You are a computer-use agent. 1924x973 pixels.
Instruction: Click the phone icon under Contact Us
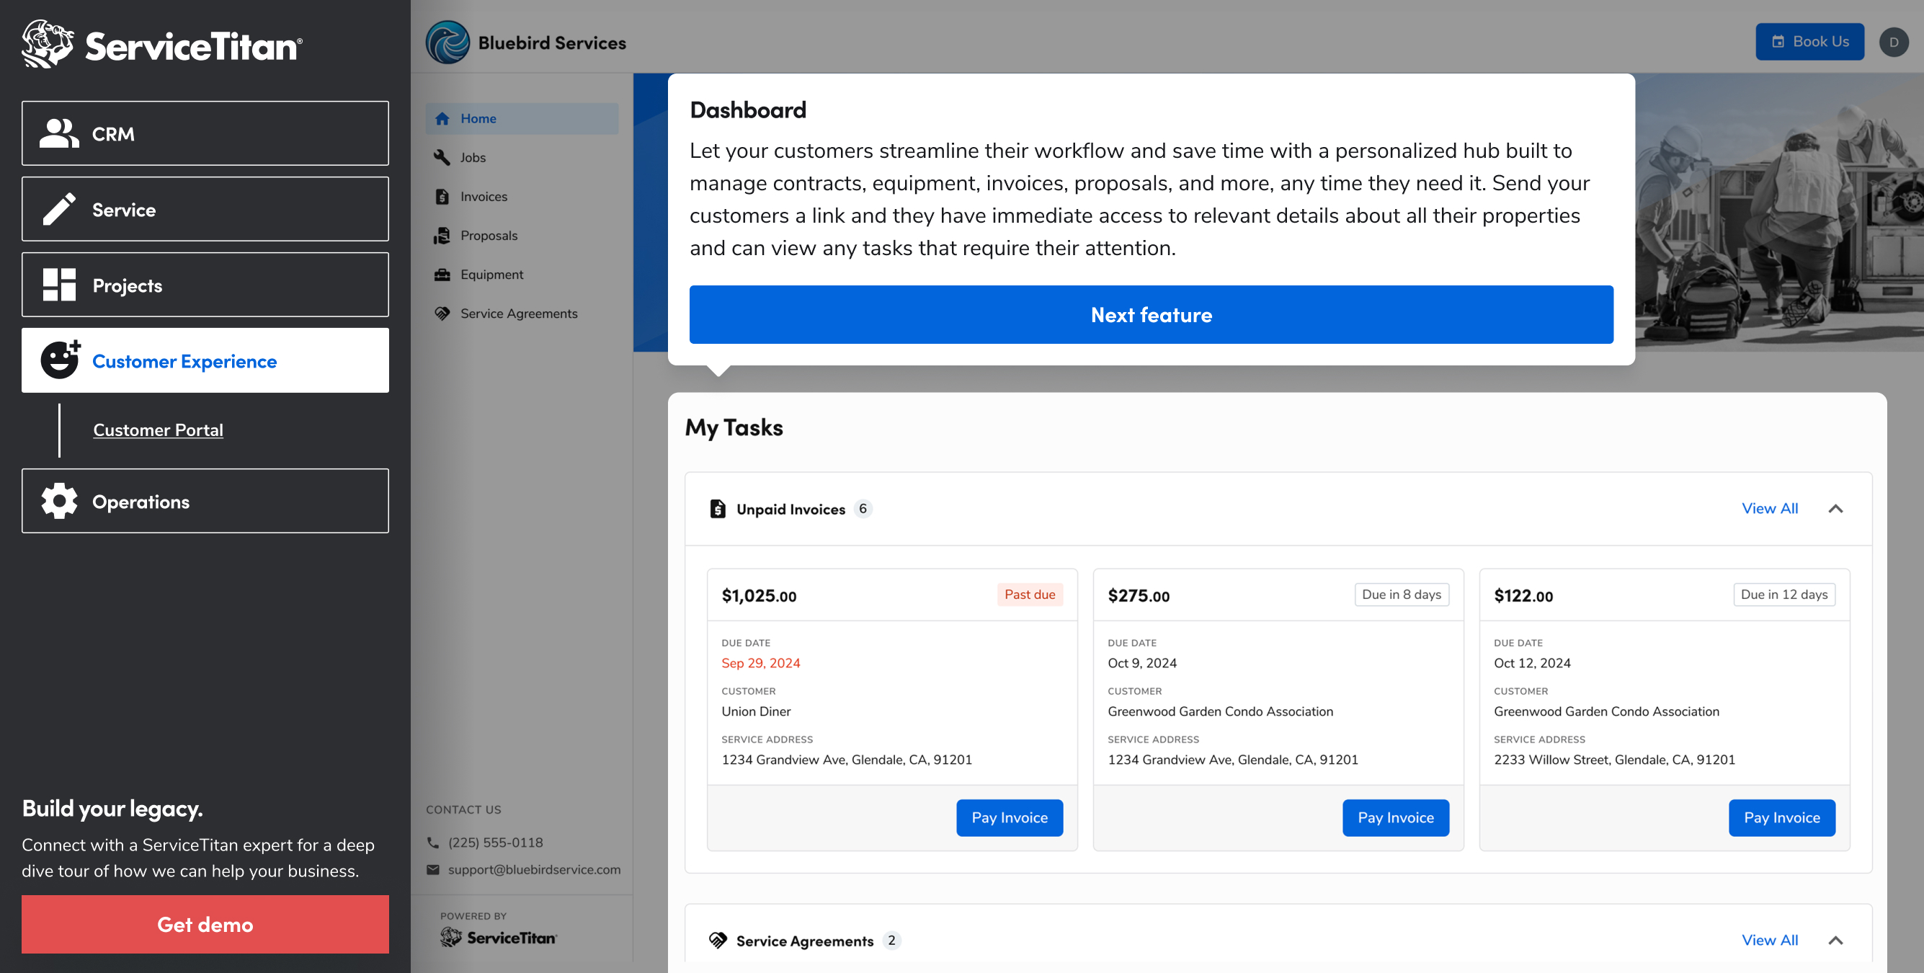[433, 843]
